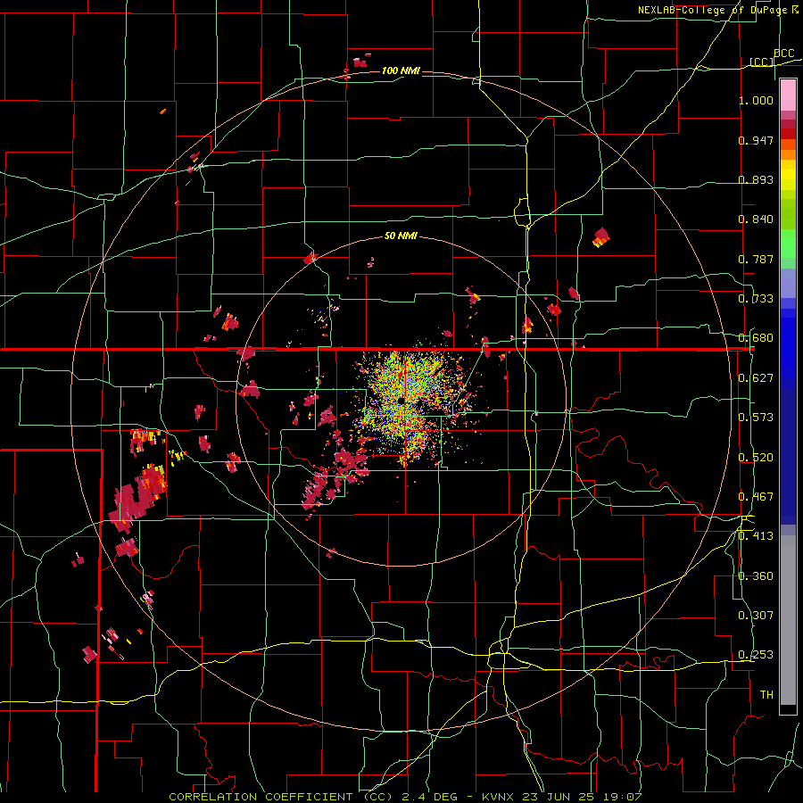Image resolution: width=803 pixels, height=803 pixels.
Task: Click the 0.840 scale value
Action: coord(756,219)
